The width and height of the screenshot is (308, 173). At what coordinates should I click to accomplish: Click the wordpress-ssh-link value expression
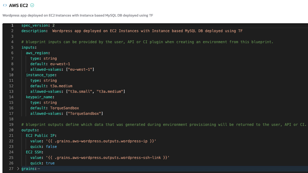108,157
